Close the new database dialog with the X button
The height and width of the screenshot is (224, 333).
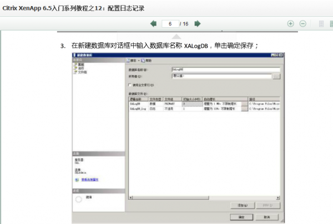[281, 55]
